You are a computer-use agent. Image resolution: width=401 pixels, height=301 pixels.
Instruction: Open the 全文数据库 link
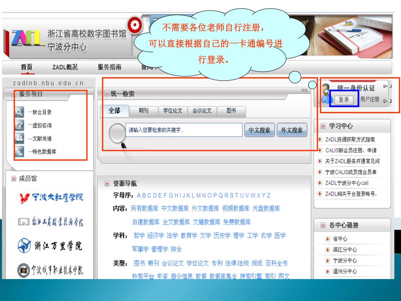click(x=176, y=222)
